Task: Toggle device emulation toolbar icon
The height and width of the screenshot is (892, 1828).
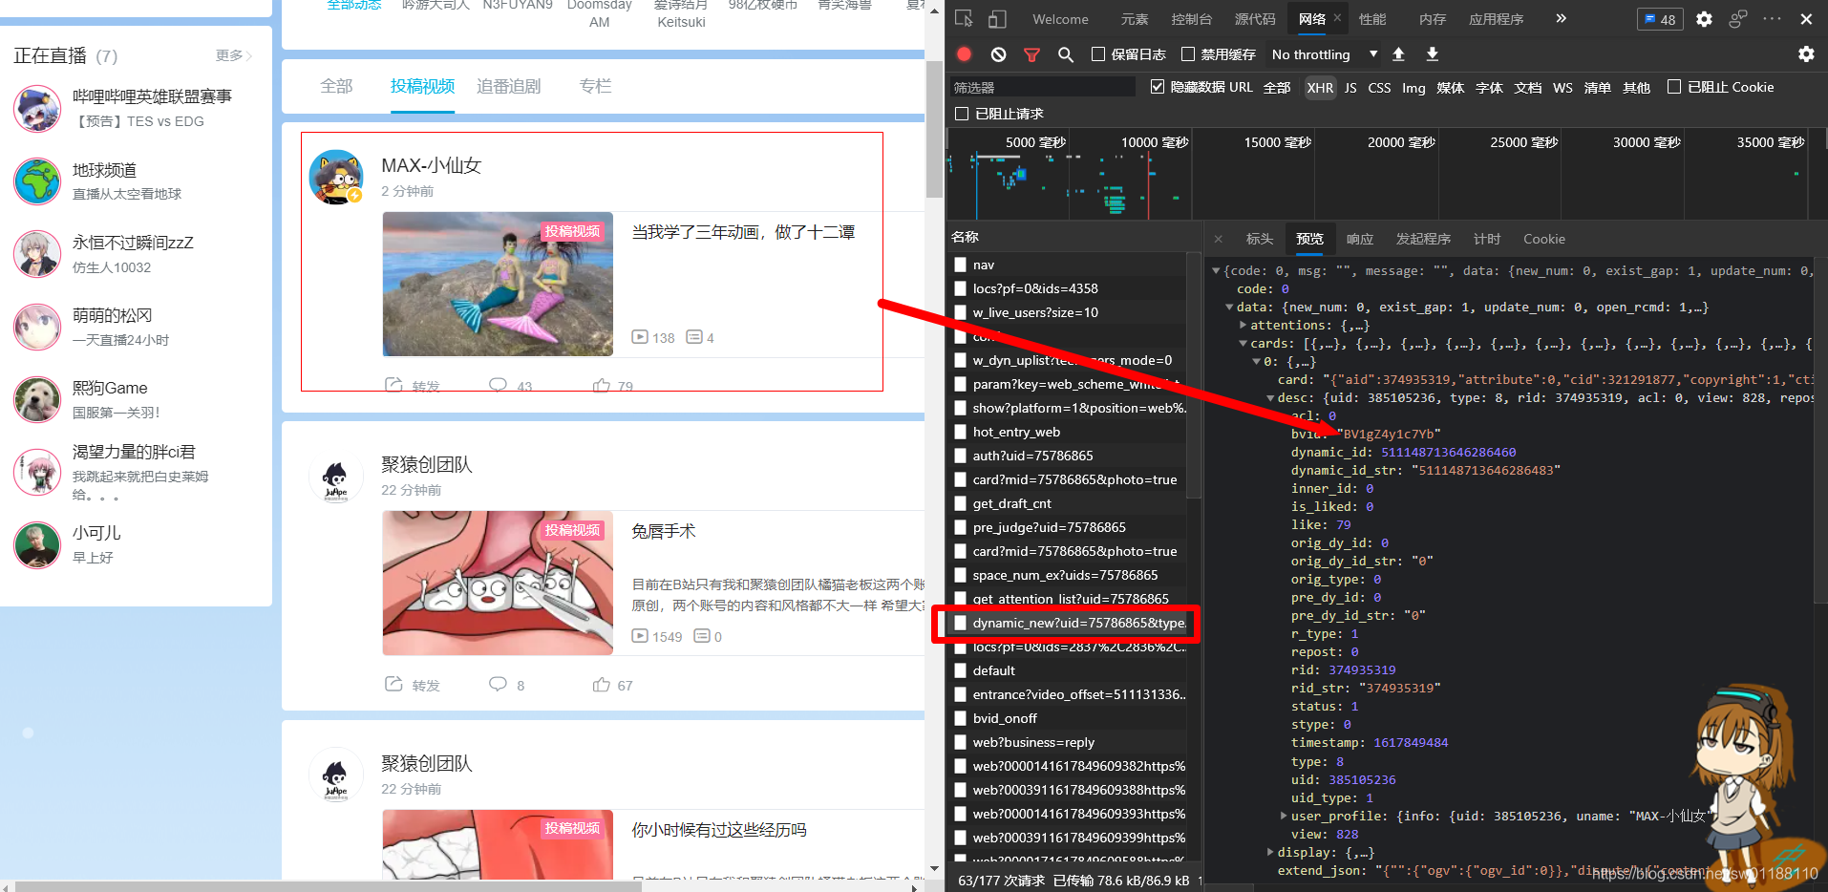Action: 996,18
